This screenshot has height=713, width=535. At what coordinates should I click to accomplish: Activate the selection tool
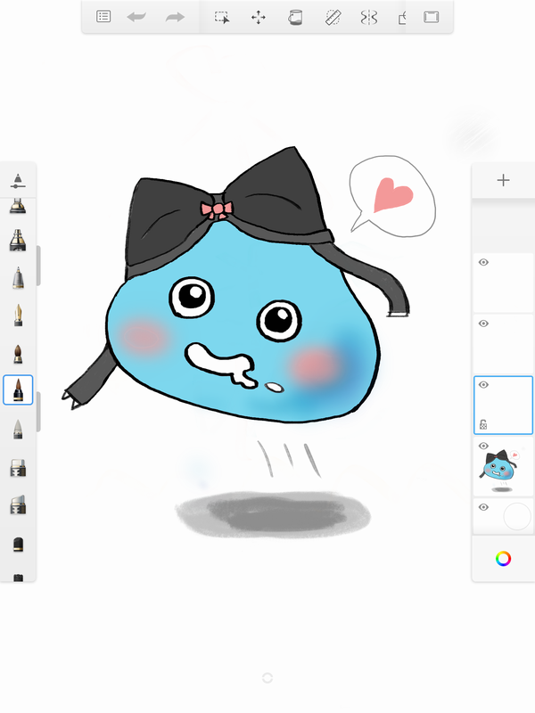pos(222,17)
